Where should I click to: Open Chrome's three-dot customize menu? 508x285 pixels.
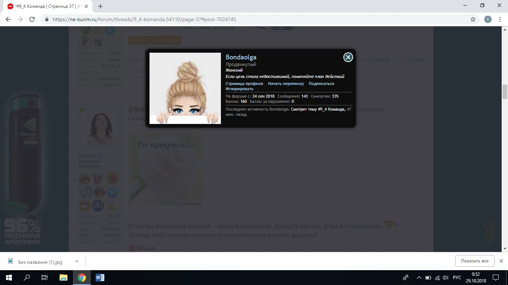[x=500, y=19]
